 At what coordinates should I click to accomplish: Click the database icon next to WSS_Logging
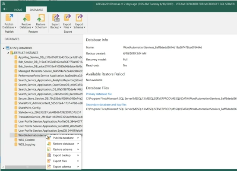[x=16, y=144]
